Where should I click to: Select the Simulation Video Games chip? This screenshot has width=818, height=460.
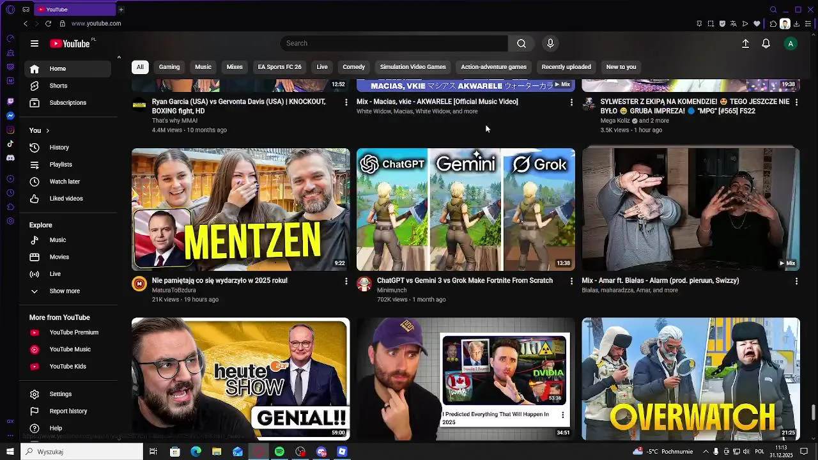413,67
